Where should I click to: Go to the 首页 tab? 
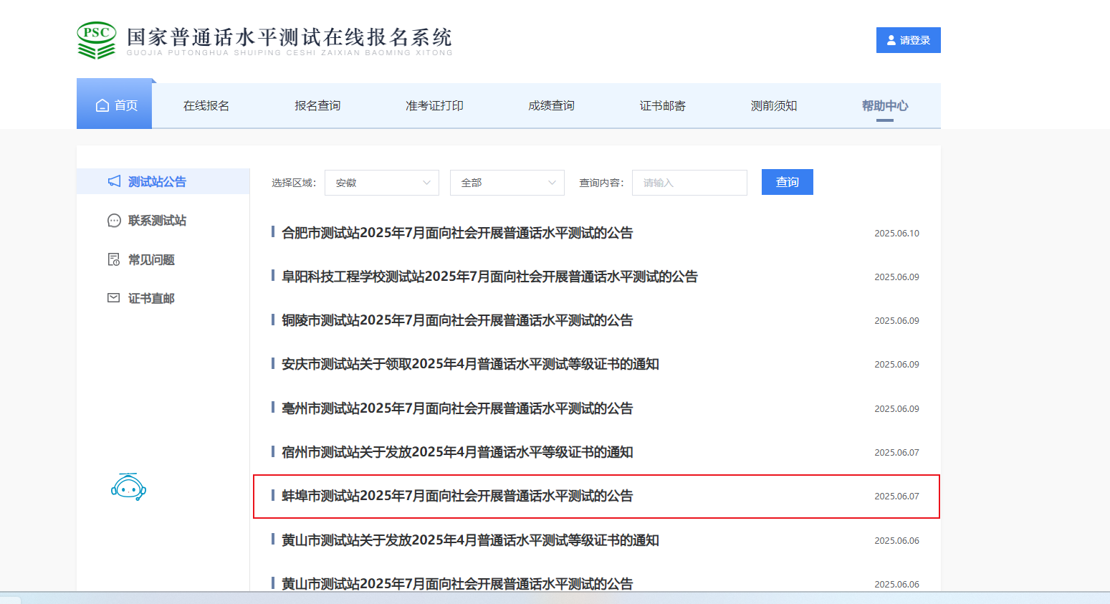click(x=115, y=105)
